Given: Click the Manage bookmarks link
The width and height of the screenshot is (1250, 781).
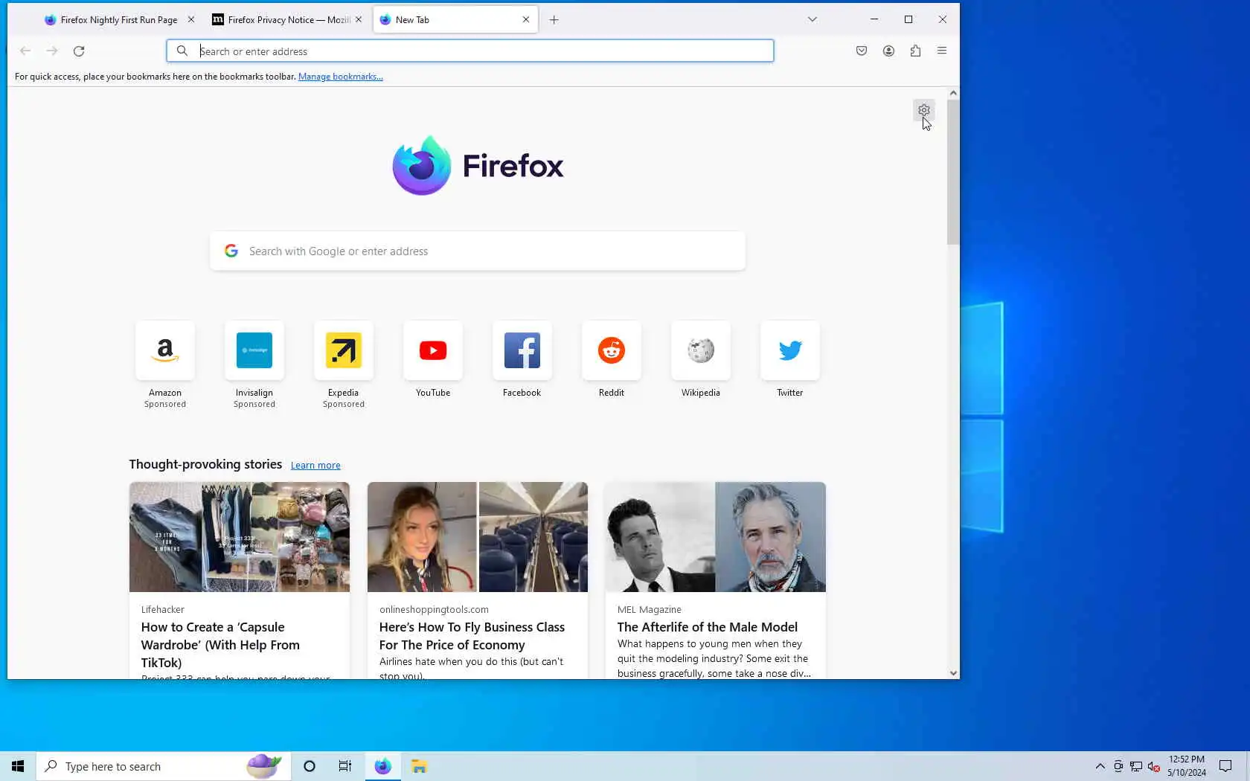Looking at the screenshot, I should click(341, 77).
